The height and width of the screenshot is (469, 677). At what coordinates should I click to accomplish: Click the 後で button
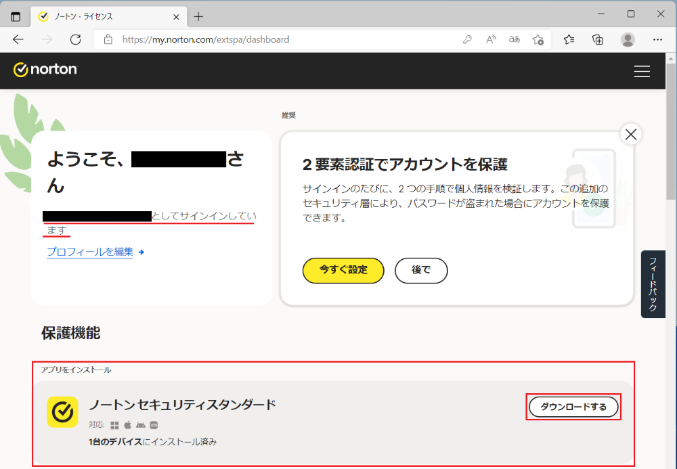[421, 270]
